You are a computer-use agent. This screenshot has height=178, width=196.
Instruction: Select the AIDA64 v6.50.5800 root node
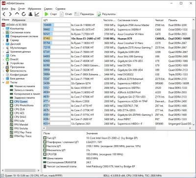click(x=14, y=25)
